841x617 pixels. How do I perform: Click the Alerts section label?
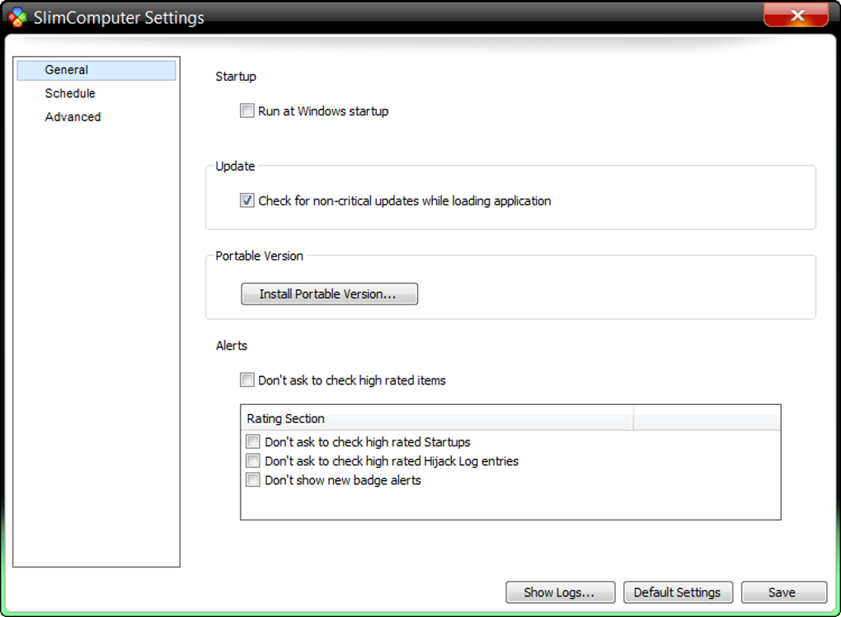[x=232, y=346]
